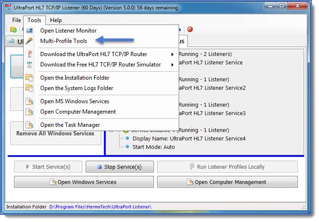Click the System Logs Folder icon
319x222 pixels.
(30, 88)
